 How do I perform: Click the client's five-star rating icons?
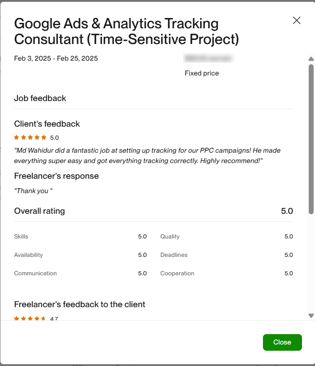(30, 137)
